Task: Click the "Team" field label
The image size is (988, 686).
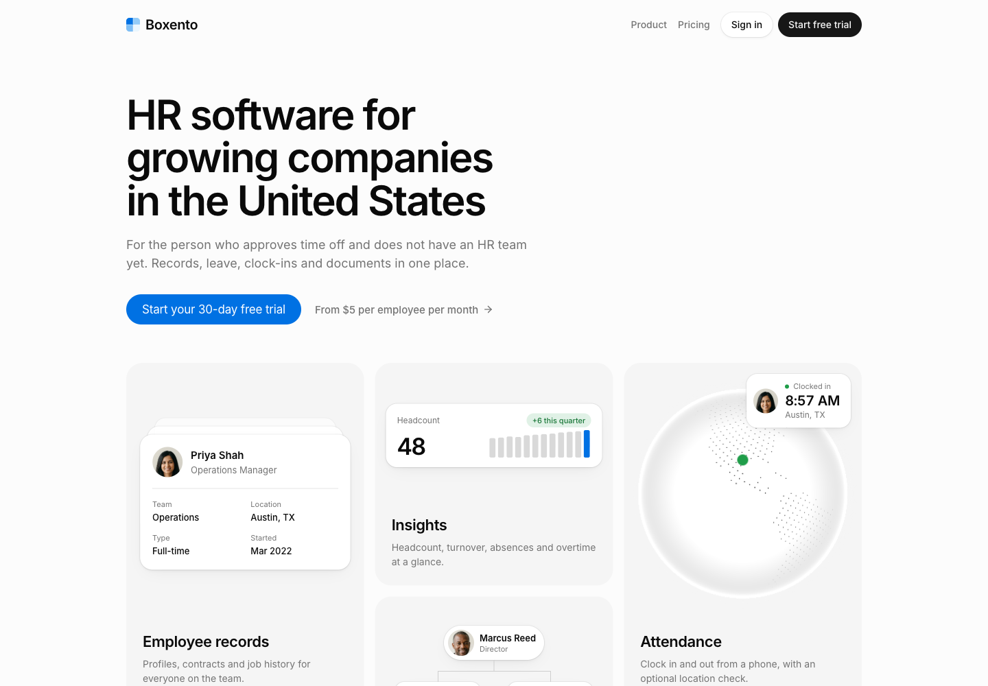Action: (x=162, y=504)
